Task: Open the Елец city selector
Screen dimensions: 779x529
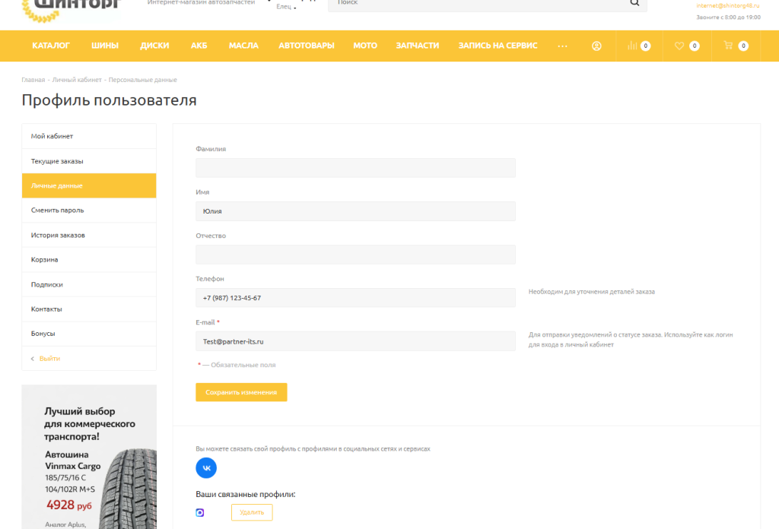Action: click(286, 6)
